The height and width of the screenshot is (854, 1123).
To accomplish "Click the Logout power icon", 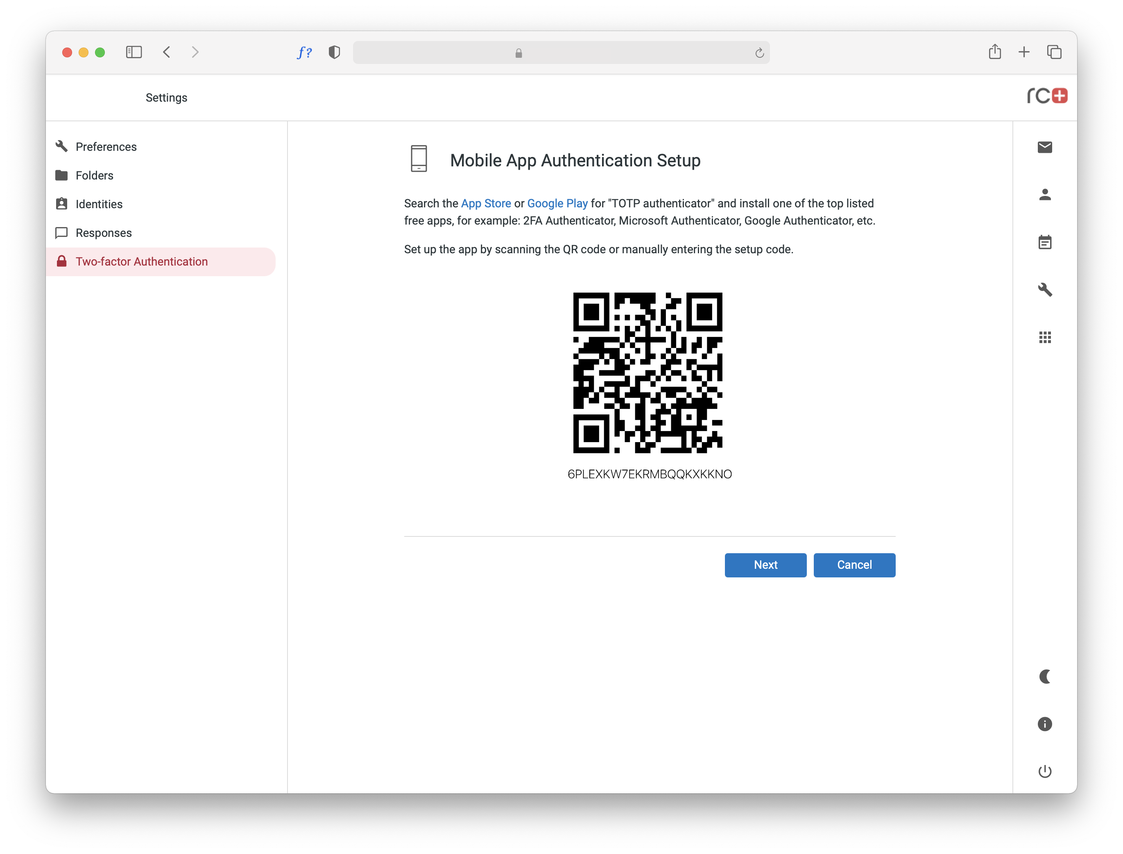I will pyautogui.click(x=1044, y=771).
